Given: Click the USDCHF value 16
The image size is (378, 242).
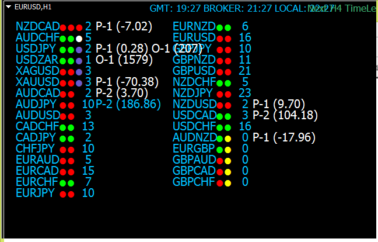Looking at the screenshot, I should point(245,126).
